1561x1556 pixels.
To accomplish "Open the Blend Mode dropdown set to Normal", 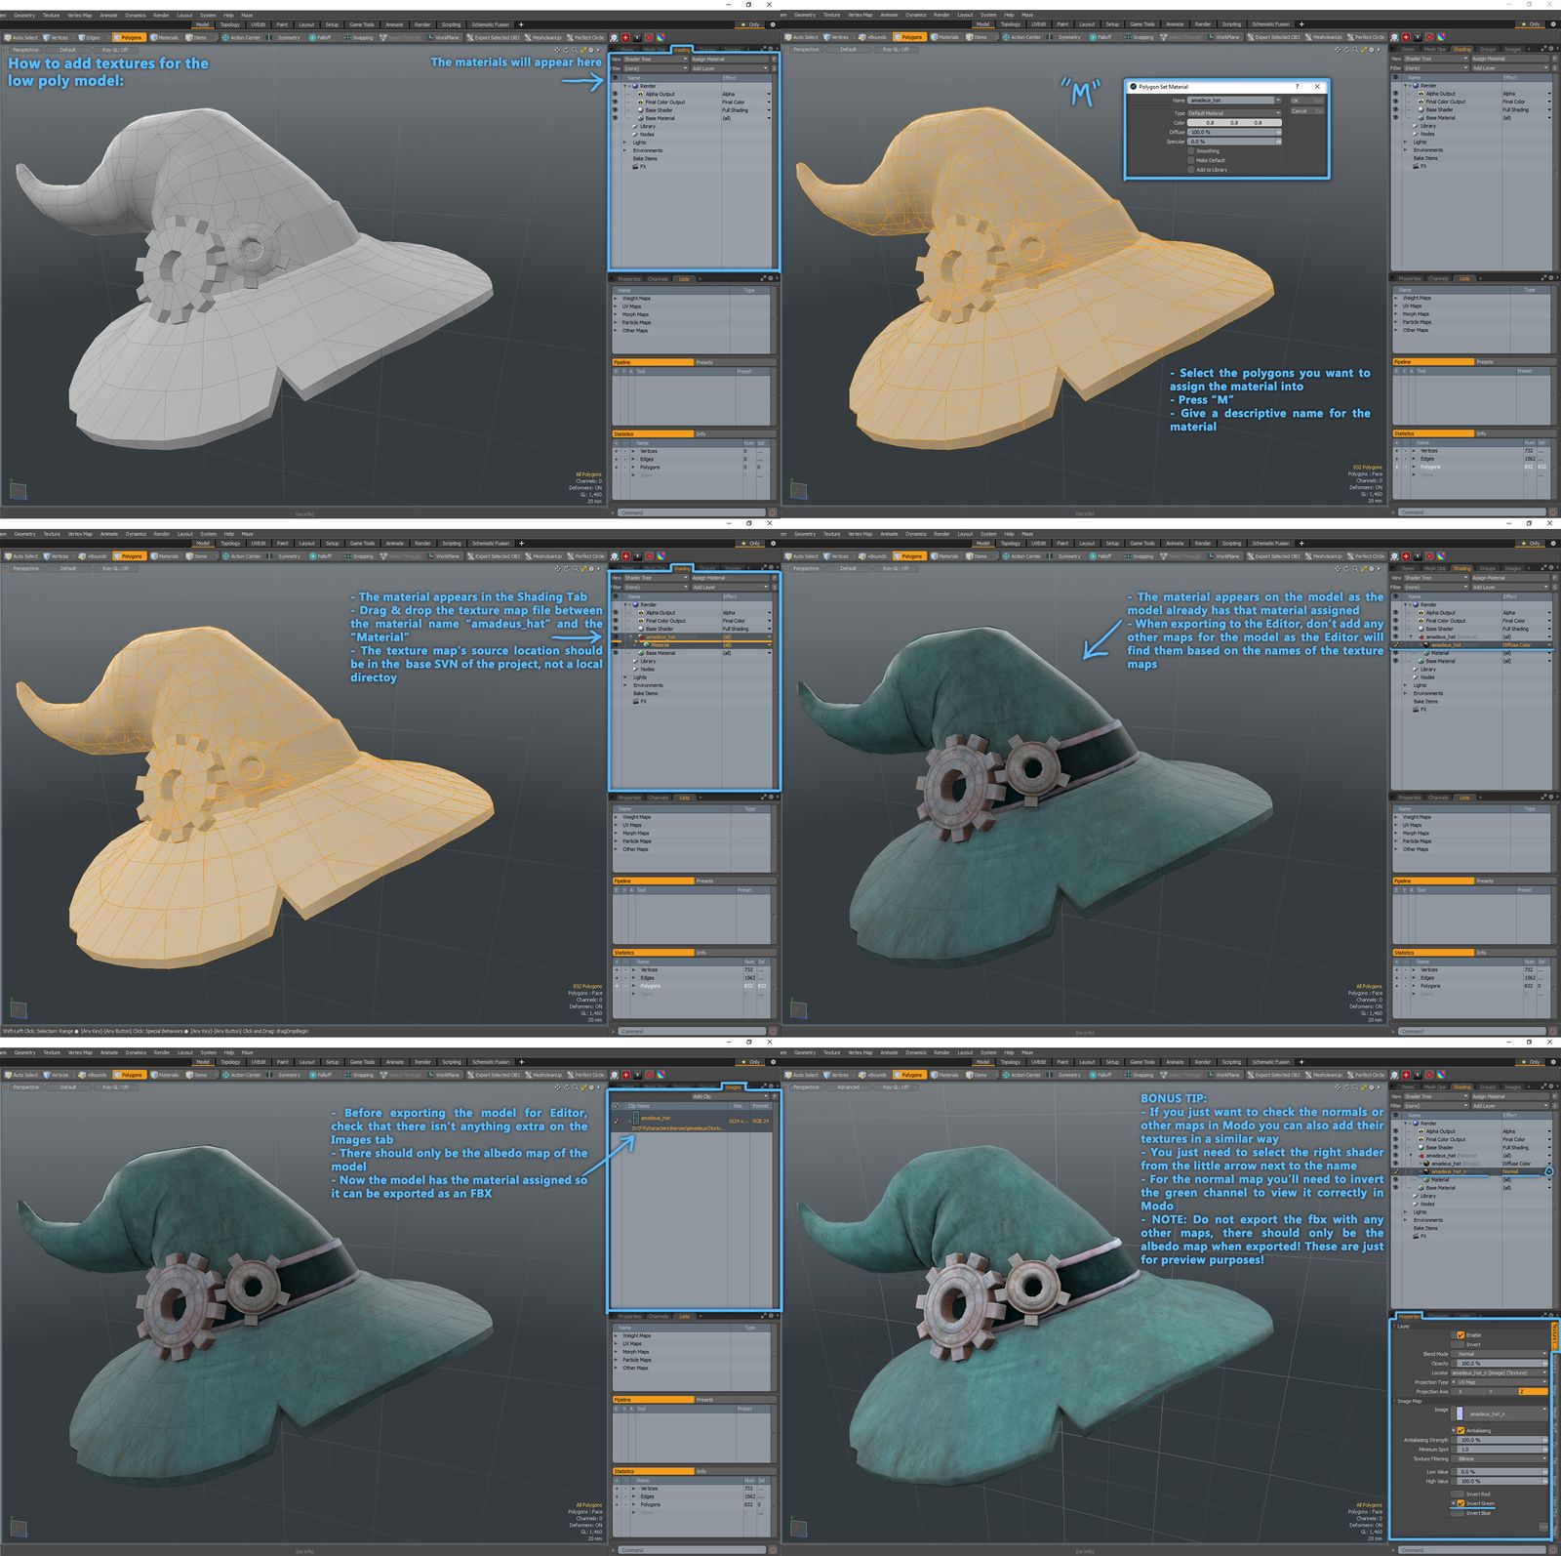I will (x=1500, y=1354).
